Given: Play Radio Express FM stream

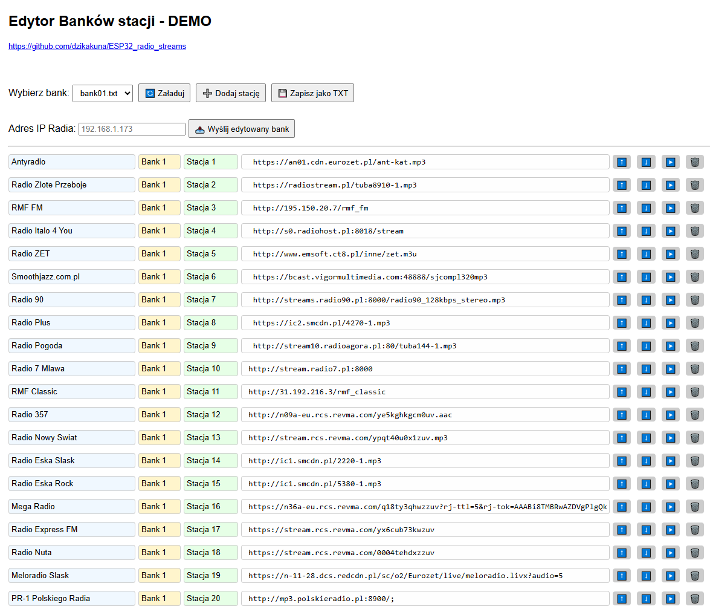Looking at the screenshot, I should [671, 529].
